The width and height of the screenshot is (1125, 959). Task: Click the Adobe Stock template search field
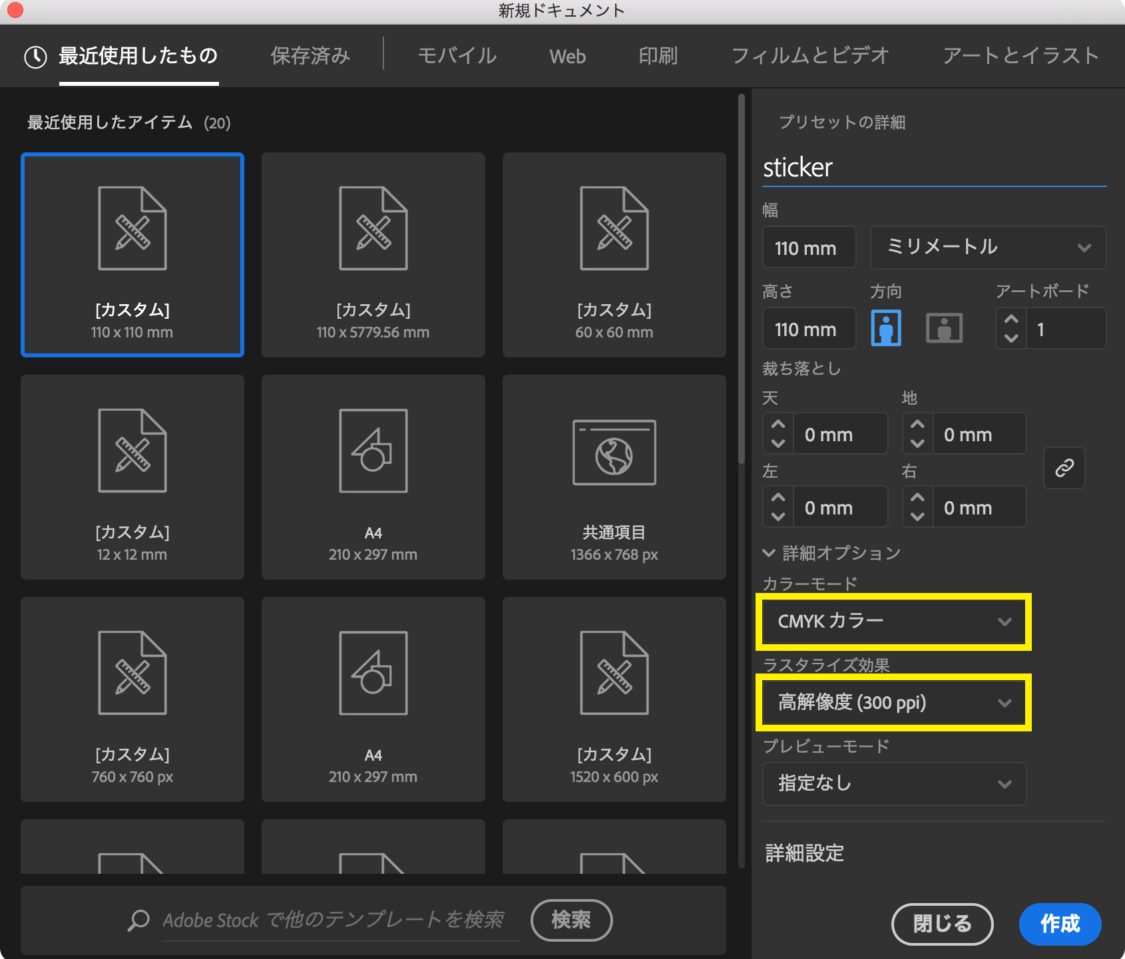tap(341, 920)
